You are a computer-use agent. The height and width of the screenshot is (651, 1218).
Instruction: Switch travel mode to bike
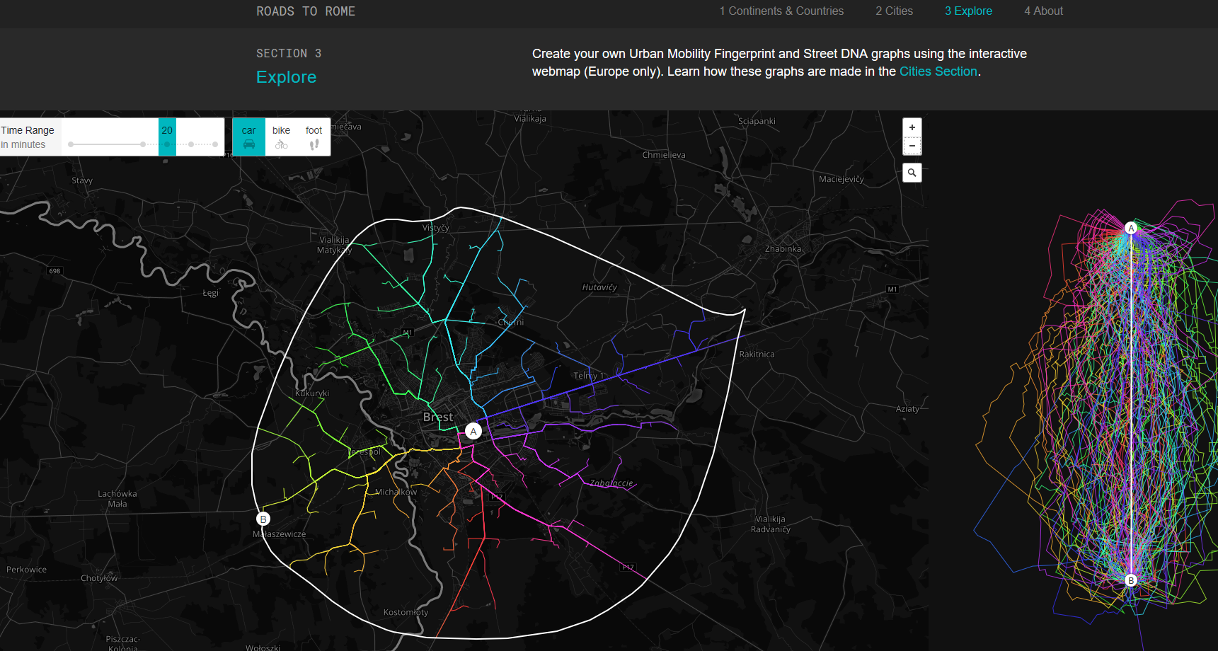[x=282, y=137]
